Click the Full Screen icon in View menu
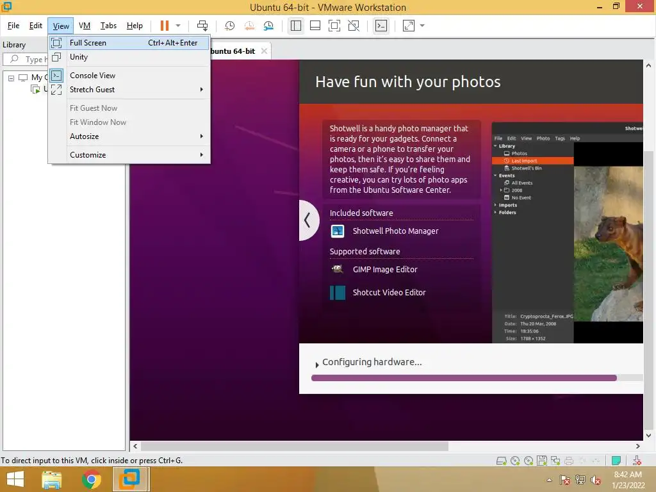 tap(56, 43)
